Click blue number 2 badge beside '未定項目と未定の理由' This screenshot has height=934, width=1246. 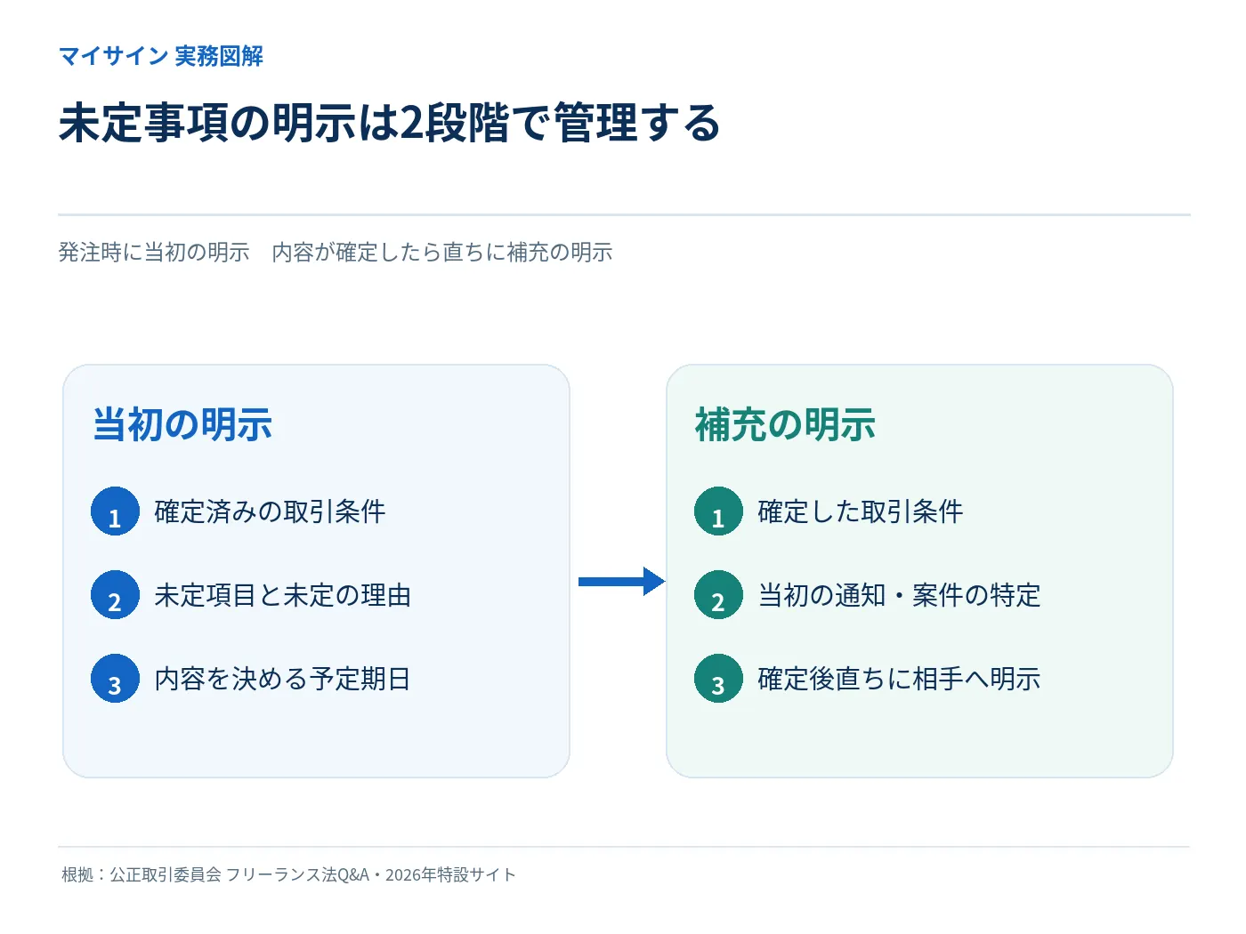point(115,595)
